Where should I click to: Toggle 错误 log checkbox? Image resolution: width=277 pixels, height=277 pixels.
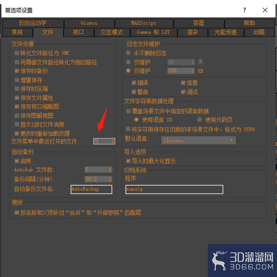tap(134, 83)
